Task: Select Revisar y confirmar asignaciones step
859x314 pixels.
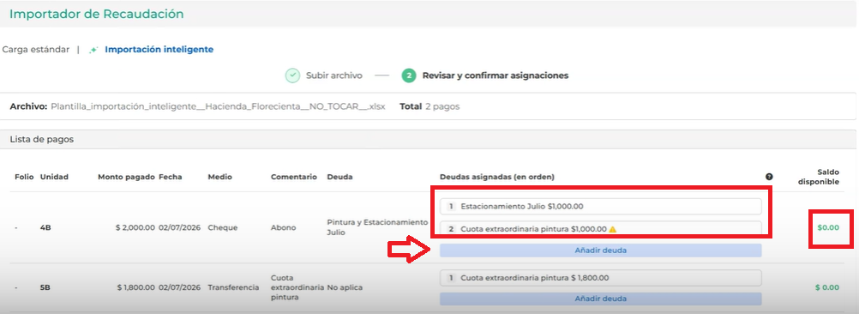Action: 496,75
